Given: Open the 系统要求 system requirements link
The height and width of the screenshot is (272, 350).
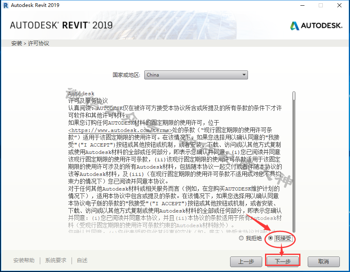Looking at the screenshot, I should click(x=56, y=260).
